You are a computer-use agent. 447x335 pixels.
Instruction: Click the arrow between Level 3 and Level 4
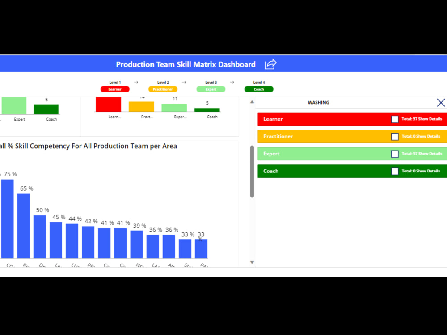coord(232,82)
